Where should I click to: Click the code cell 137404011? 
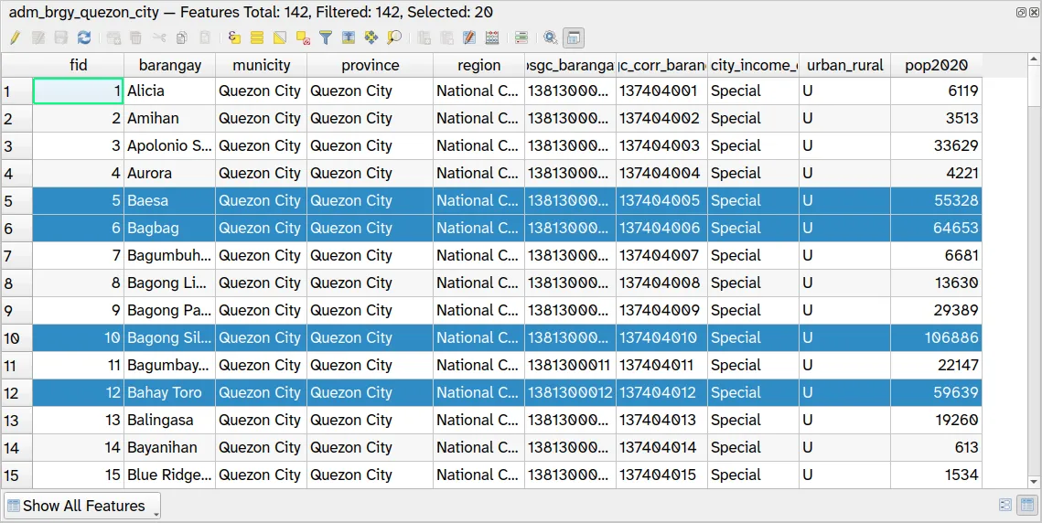(x=661, y=365)
